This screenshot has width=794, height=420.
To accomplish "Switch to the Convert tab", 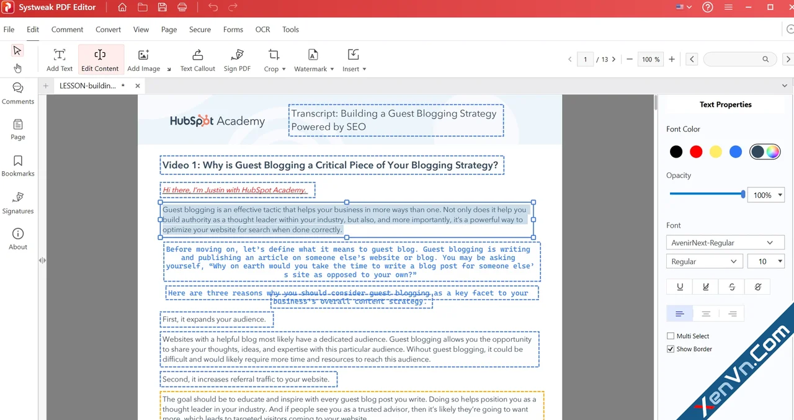I will pyautogui.click(x=108, y=29).
